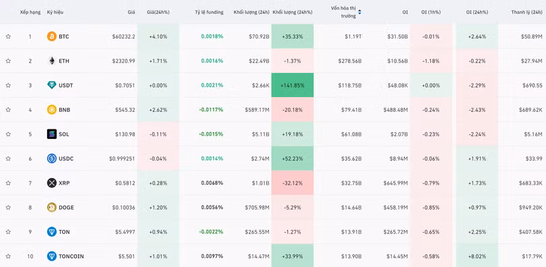Star BTC as a favorite

pyautogui.click(x=8, y=36)
